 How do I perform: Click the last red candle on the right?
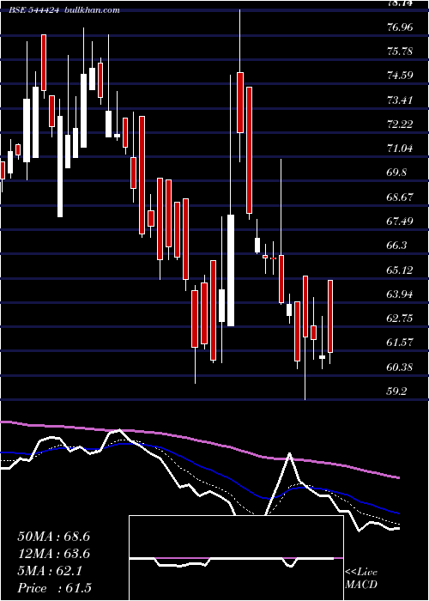tap(330, 316)
